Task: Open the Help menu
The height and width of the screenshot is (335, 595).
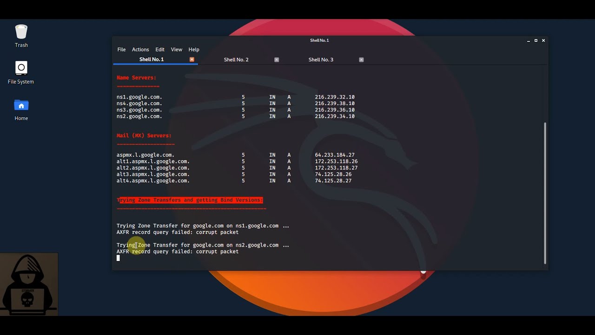Action: click(x=194, y=49)
